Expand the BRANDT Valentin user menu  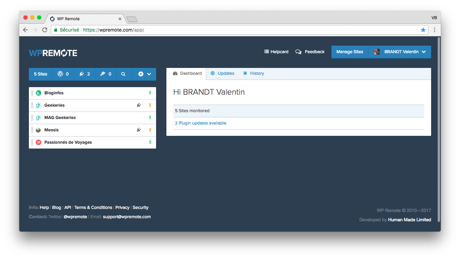coord(400,52)
